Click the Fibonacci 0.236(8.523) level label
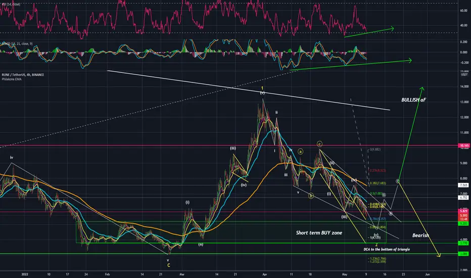The height and width of the screenshot is (278, 471). tap(378, 170)
